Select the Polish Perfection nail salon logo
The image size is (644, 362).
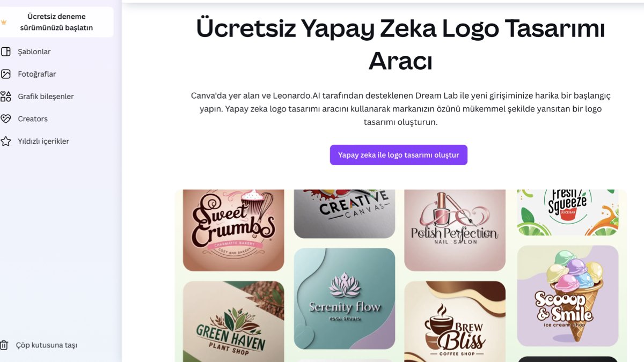pos(455,230)
